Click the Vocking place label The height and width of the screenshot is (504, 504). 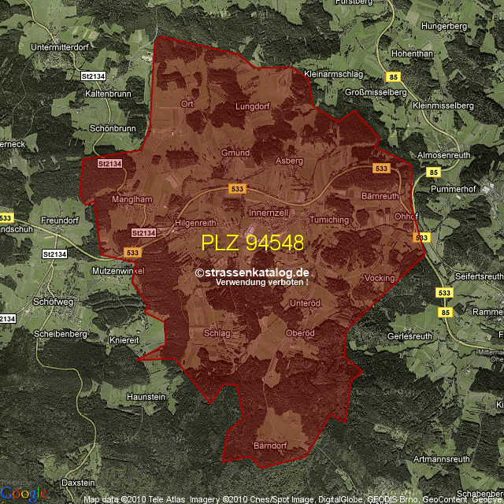tap(380, 278)
